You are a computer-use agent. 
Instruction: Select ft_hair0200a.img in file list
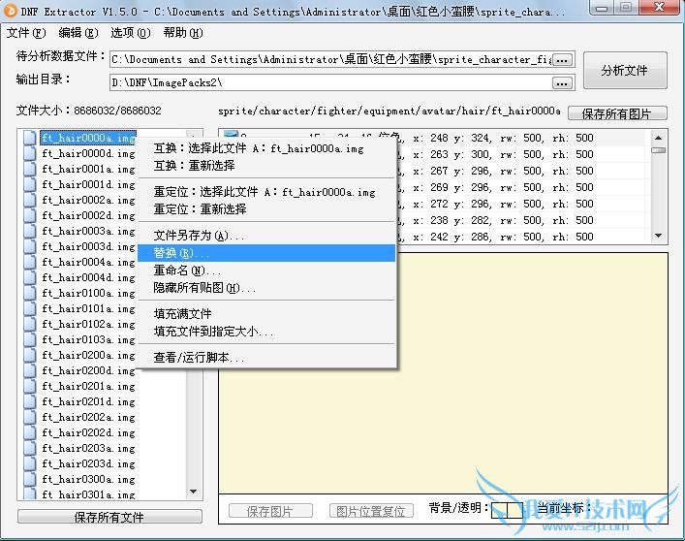(x=88, y=355)
